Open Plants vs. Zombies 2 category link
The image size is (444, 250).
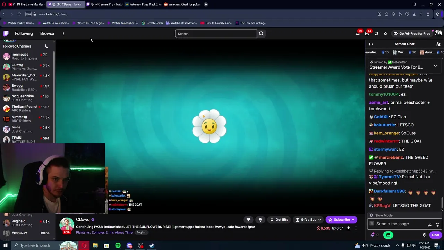pyautogui.click(x=104, y=232)
